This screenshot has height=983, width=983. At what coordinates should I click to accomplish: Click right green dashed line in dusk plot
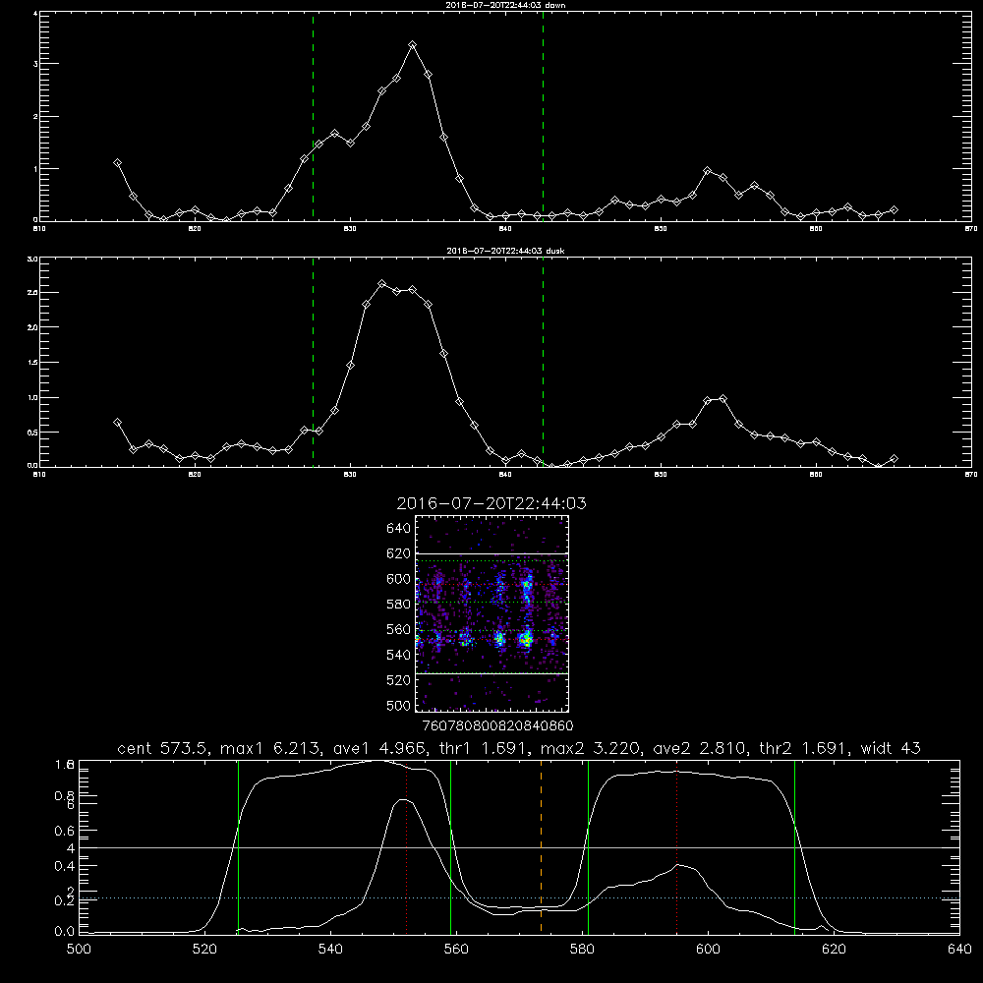(543, 362)
